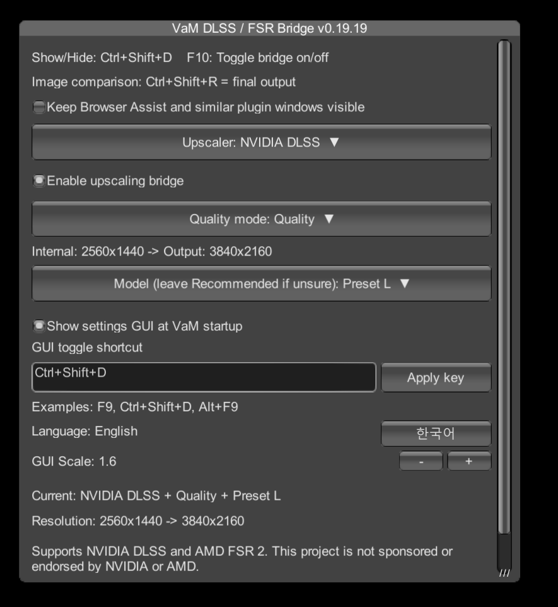The image size is (558, 607).
Task: Open the Upscaler: NVIDIA DLSS dropdown
Action: pyautogui.click(x=262, y=142)
